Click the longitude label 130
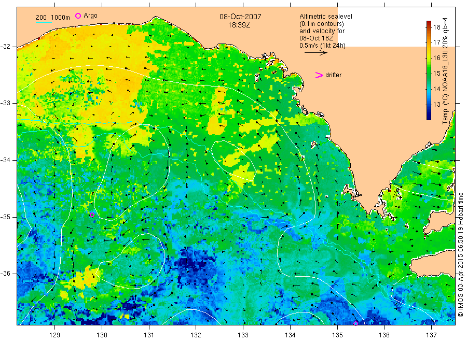This screenshot has width=467, height=342. pyautogui.click(x=102, y=335)
